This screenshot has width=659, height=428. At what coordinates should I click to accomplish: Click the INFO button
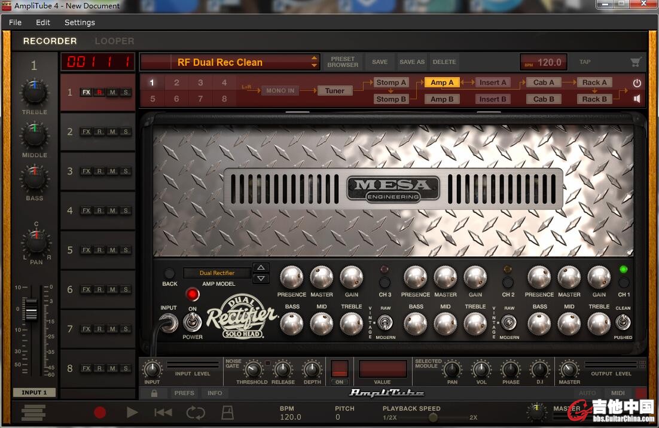[214, 393]
